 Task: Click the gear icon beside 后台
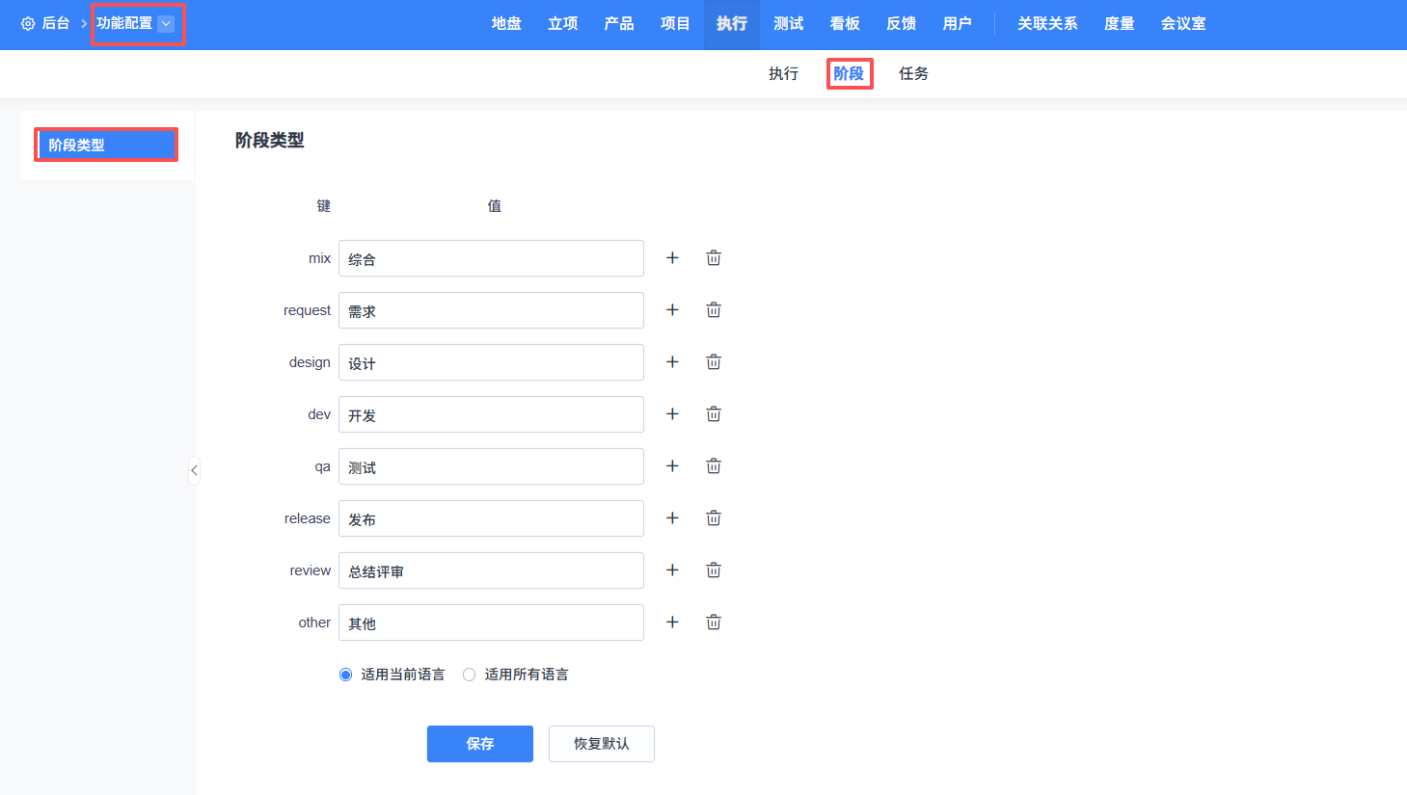click(28, 24)
